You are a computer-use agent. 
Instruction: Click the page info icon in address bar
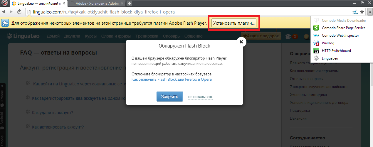click(x=29, y=12)
